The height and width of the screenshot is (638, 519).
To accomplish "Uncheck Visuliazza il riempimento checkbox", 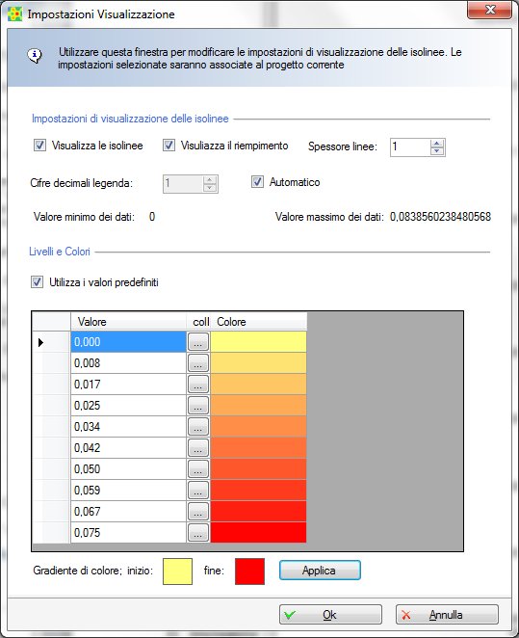I will [x=169, y=146].
